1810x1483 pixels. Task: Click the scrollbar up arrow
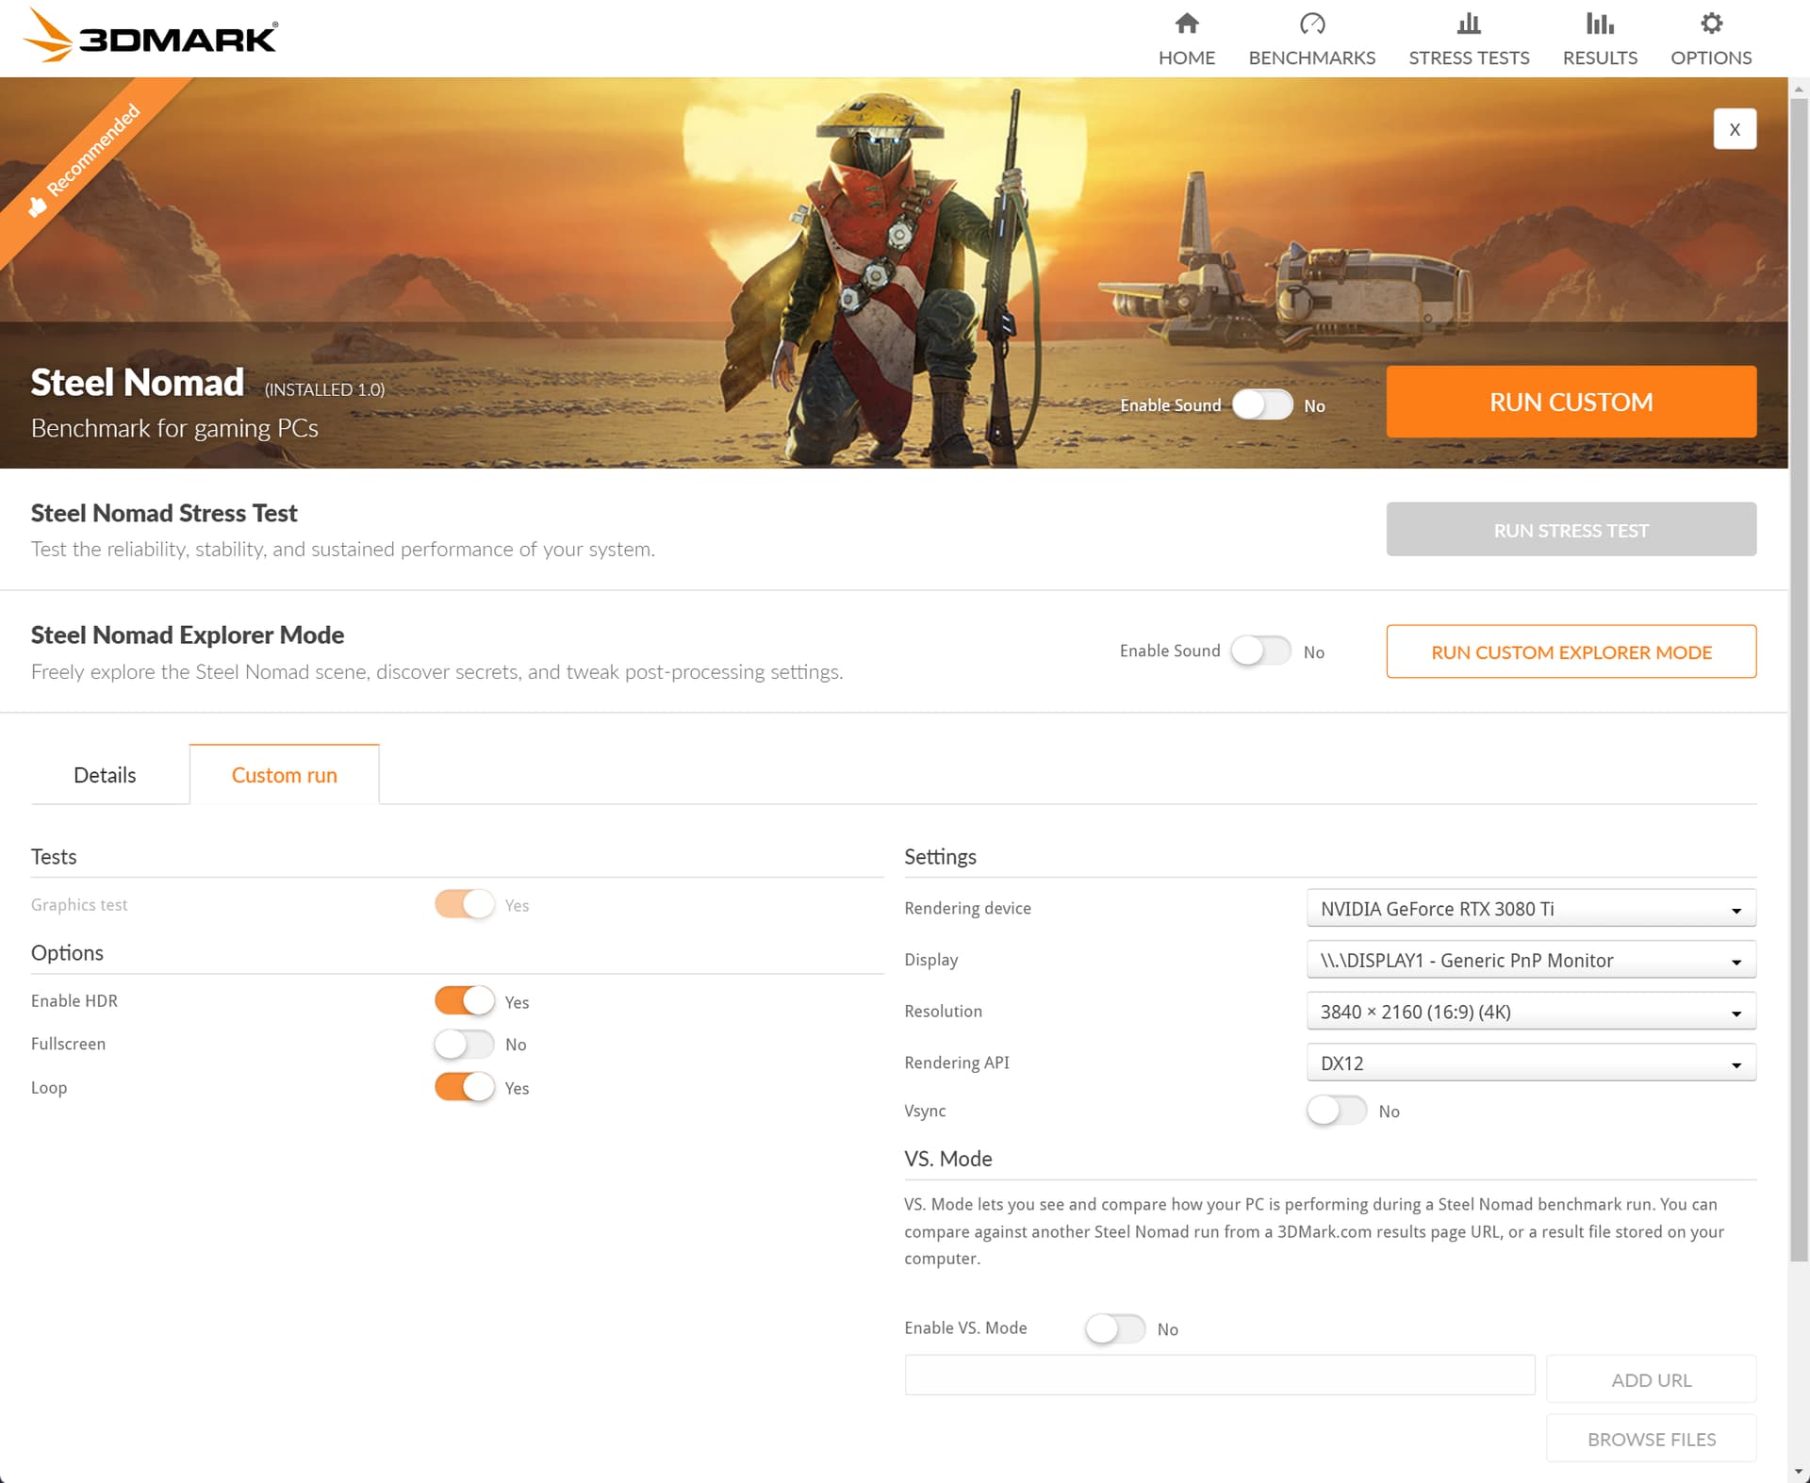click(1799, 89)
